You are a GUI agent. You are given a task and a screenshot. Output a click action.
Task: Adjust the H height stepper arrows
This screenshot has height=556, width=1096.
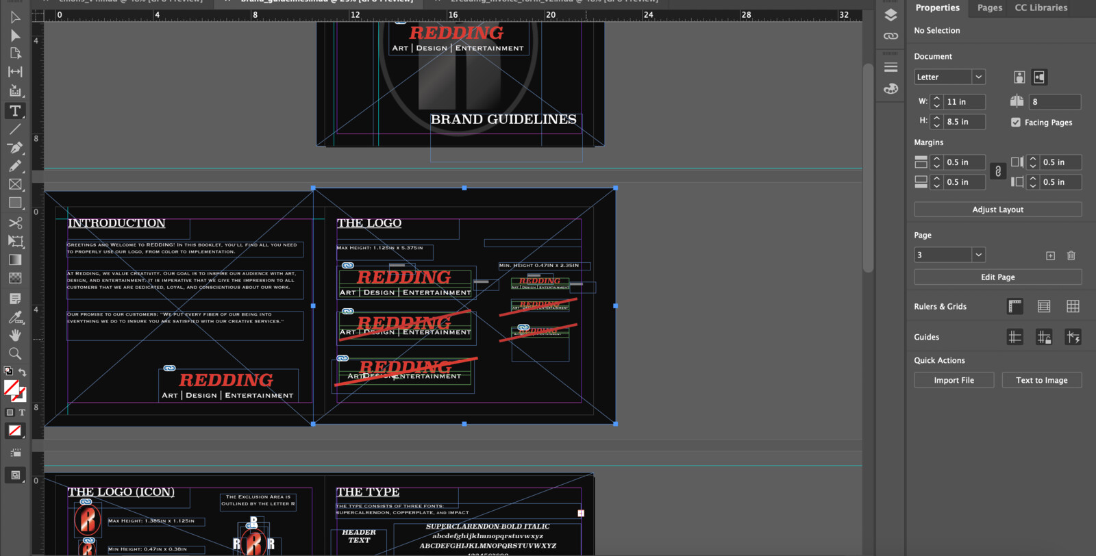936,122
